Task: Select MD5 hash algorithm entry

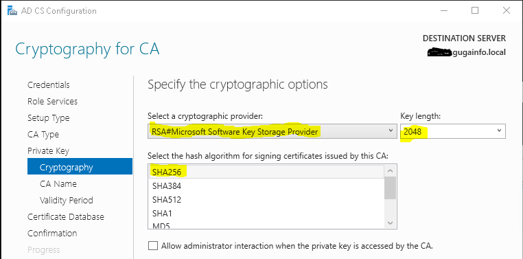Action: pyautogui.click(x=266, y=225)
